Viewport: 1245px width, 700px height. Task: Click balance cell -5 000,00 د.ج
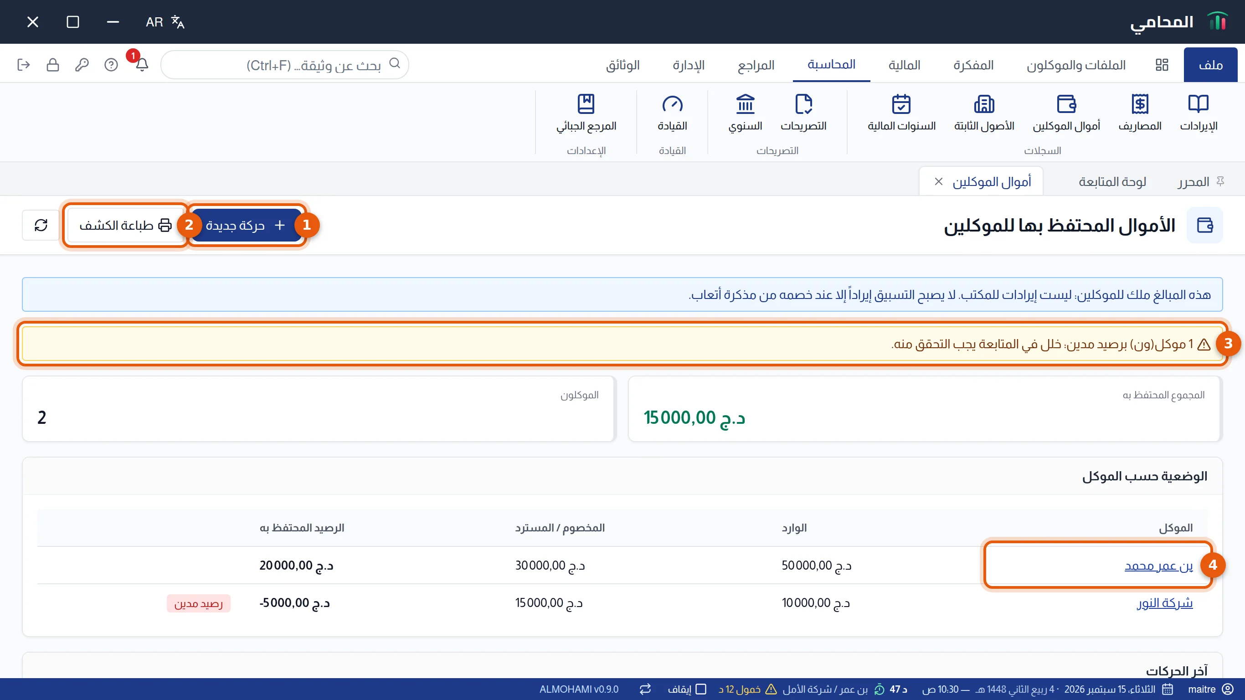(295, 603)
